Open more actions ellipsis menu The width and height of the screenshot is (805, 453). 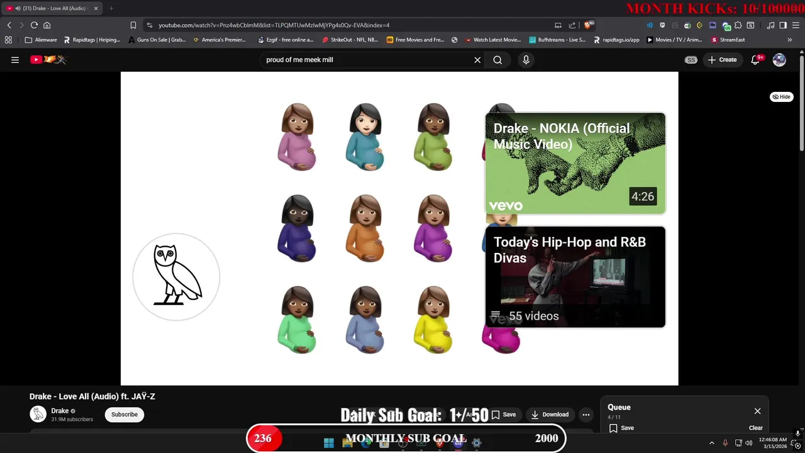586,415
